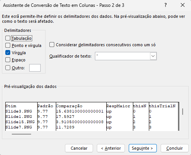Viewport: 191px width, 155px height.
Task: Select the Comparação column header in preview
Action: pos(69,106)
